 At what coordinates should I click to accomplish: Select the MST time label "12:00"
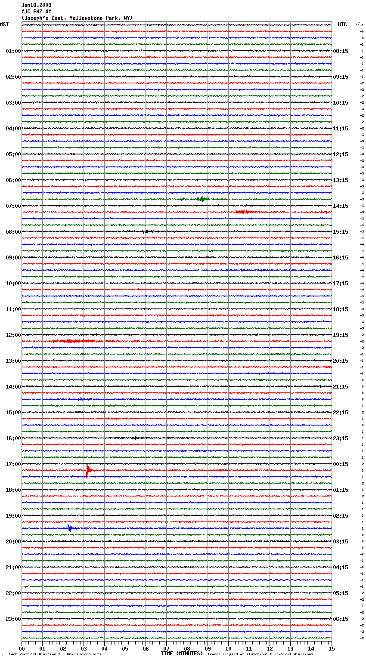(13, 335)
